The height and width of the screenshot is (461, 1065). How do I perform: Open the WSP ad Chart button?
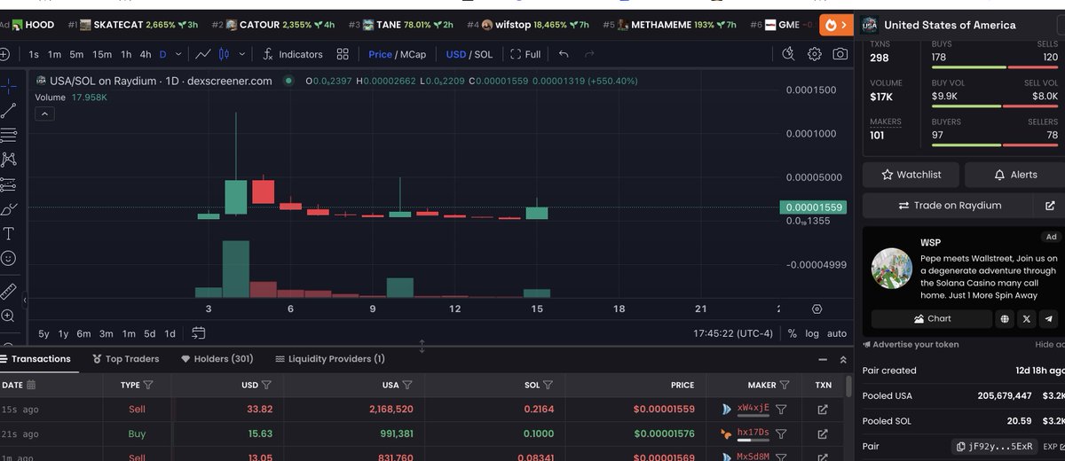(x=931, y=318)
